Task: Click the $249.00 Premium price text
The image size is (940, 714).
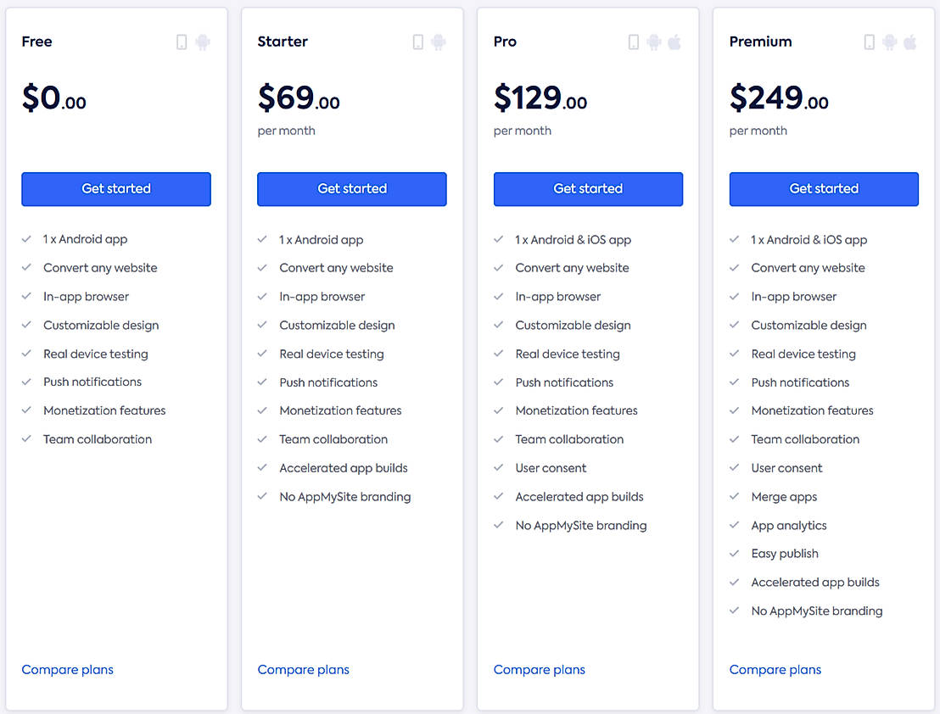Action: (x=779, y=98)
